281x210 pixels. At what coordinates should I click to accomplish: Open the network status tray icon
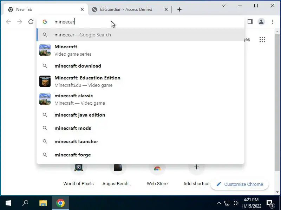[227, 203]
